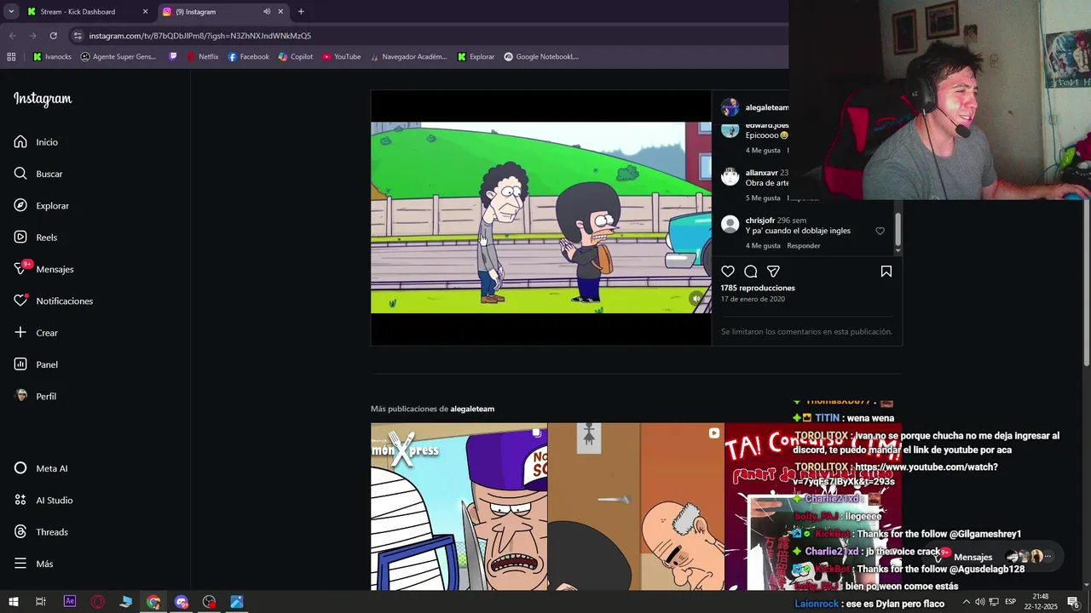The image size is (1091, 613).
Task: Toggle video sound icon
Action: 696,298
